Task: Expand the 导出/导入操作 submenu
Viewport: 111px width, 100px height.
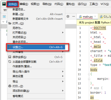Action: (x=36, y=72)
